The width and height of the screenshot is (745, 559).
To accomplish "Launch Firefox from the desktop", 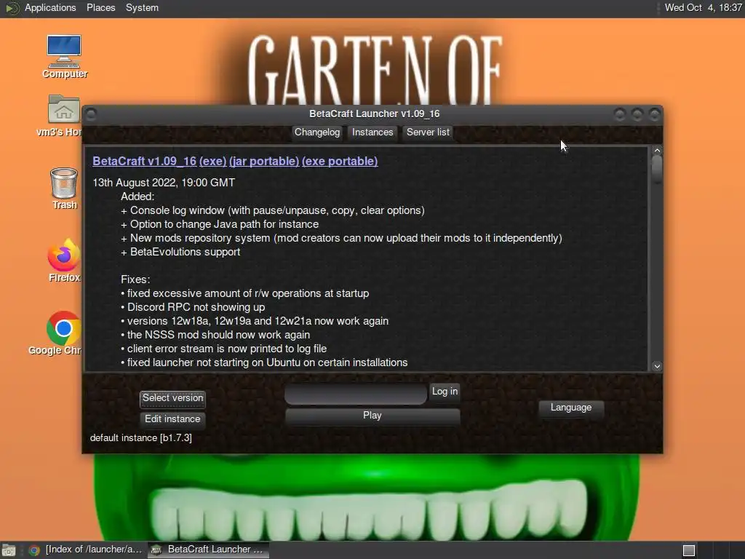I will tap(64, 261).
